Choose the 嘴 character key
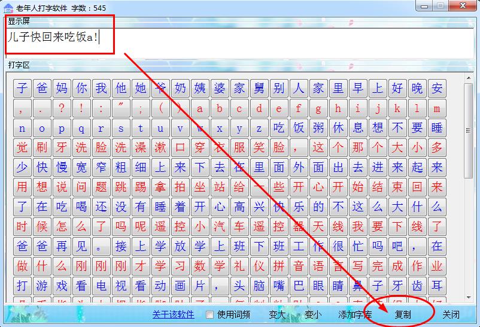This screenshot has height=327, width=480. pos(279,284)
